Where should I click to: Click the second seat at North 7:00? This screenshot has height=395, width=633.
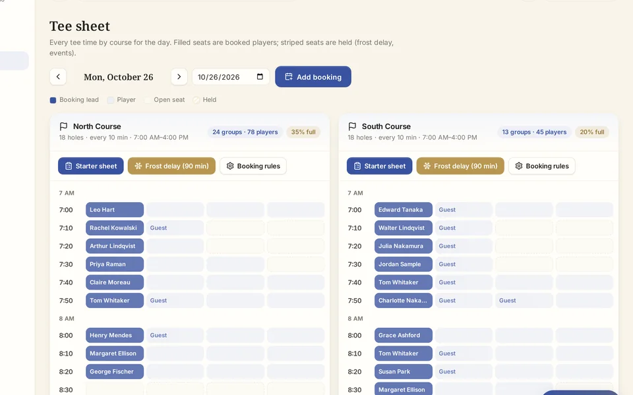click(175, 209)
